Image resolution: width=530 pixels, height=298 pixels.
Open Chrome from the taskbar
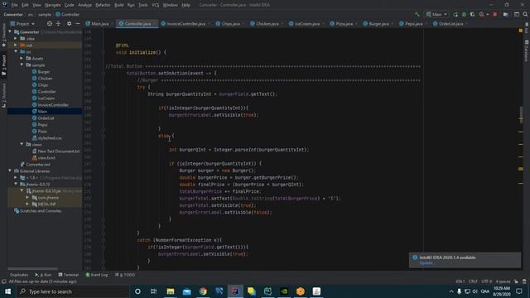[203, 291]
